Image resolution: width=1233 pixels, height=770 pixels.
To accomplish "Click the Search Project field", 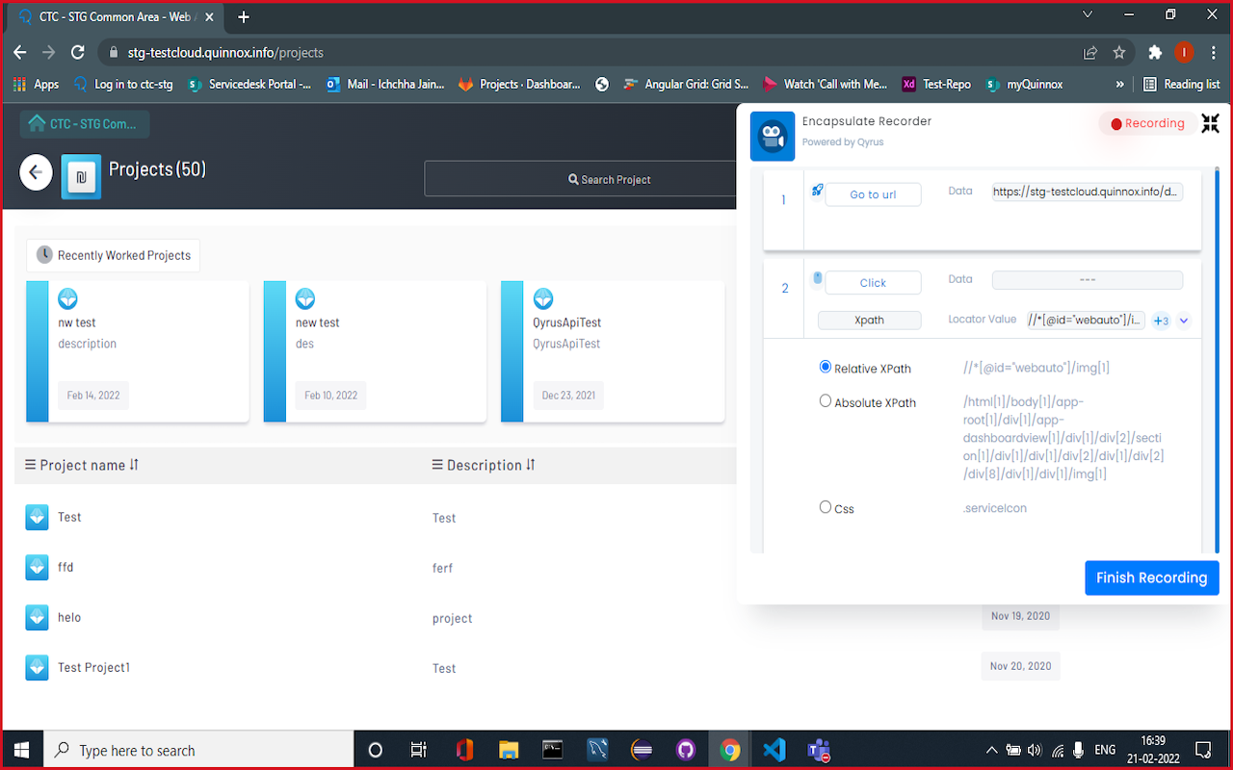I will [610, 179].
